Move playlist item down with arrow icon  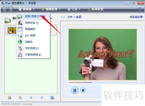[42, 98]
